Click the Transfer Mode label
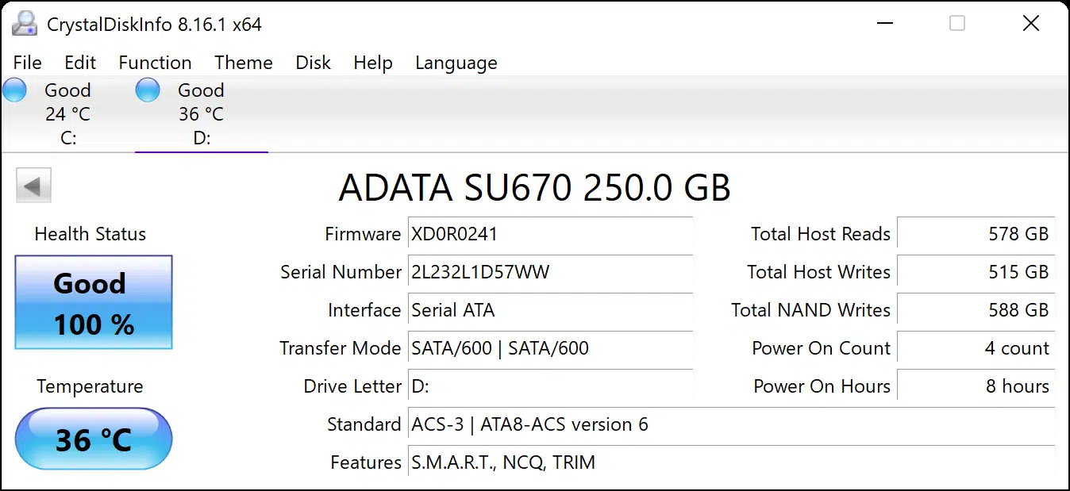 (x=341, y=348)
